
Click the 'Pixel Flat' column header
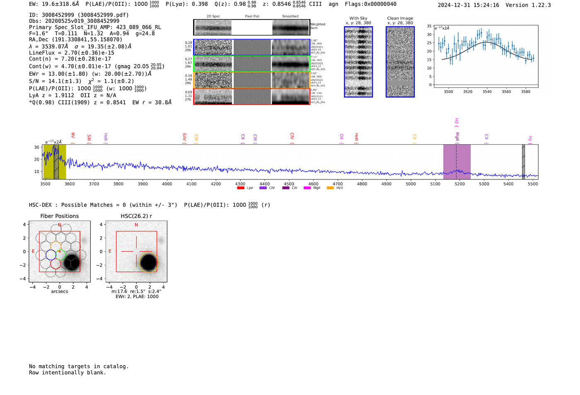point(252,17)
